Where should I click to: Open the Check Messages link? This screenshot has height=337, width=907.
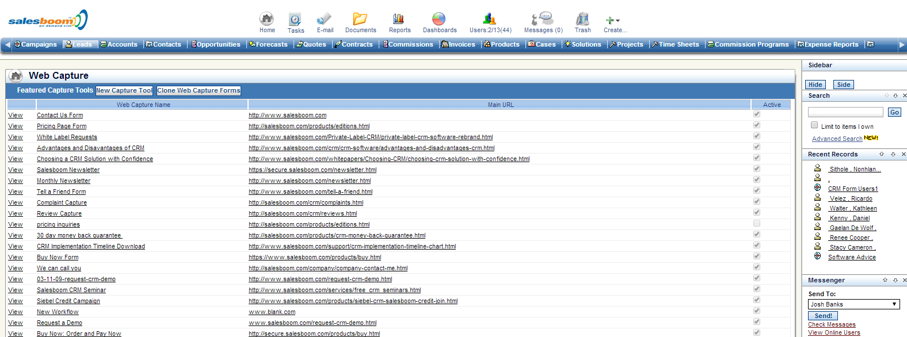click(x=832, y=324)
